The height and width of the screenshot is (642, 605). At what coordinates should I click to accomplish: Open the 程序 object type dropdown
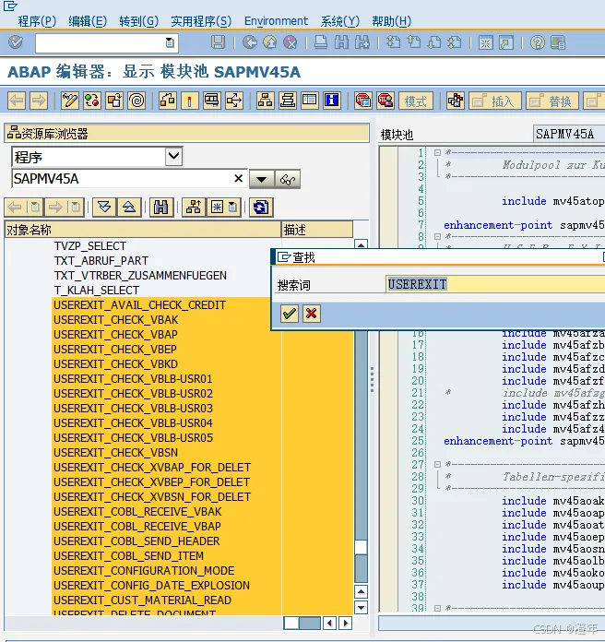click(173, 156)
